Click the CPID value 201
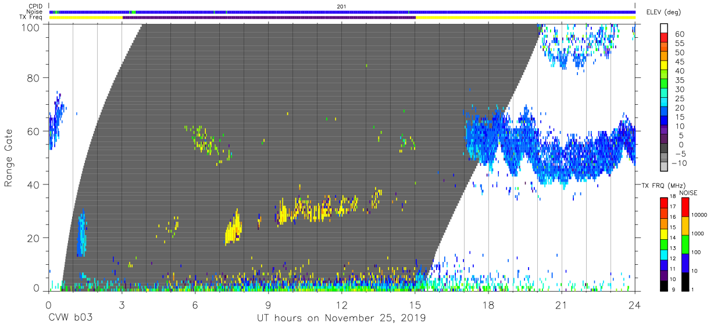Screen dimensions: 714x330 [341, 6]
